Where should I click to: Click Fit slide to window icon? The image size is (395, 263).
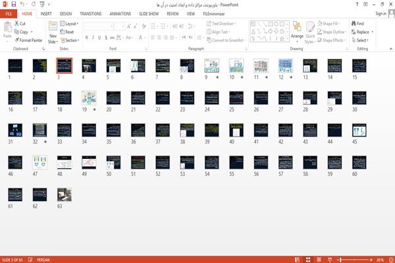[391, 260]
